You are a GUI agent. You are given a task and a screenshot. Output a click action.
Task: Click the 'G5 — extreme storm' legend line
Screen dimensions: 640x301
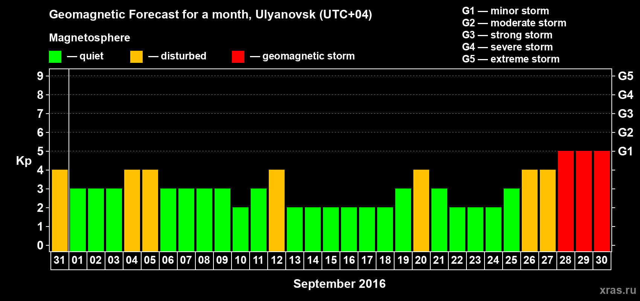point(511,59)
